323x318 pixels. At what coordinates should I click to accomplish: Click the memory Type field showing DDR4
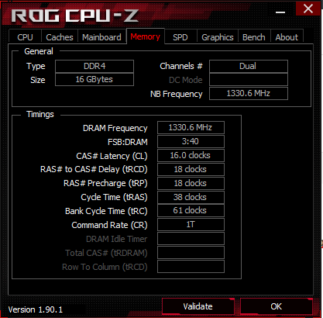pos(94,66)
